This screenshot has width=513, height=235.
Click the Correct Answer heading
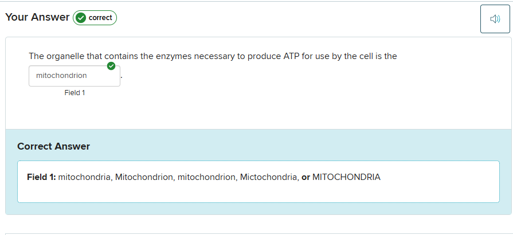(53, 146)
